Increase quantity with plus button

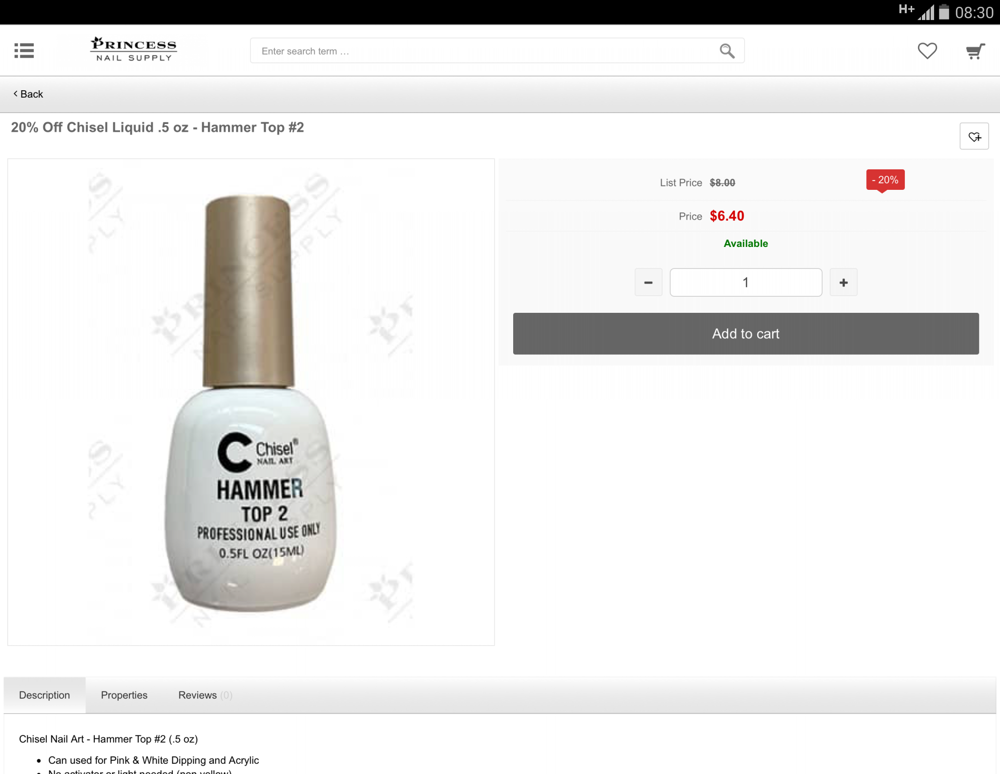843,282
